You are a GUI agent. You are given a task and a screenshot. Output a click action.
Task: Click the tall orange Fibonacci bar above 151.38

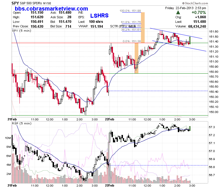pos(143,27)
